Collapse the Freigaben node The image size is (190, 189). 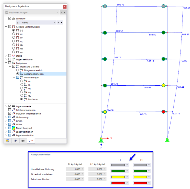click(6, 63)
